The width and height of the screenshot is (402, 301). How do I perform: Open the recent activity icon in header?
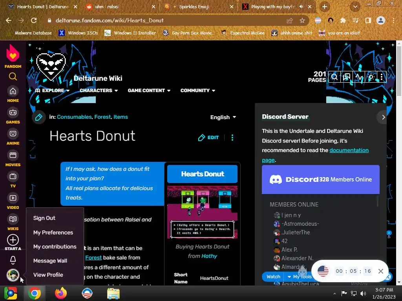click(359, 77)
